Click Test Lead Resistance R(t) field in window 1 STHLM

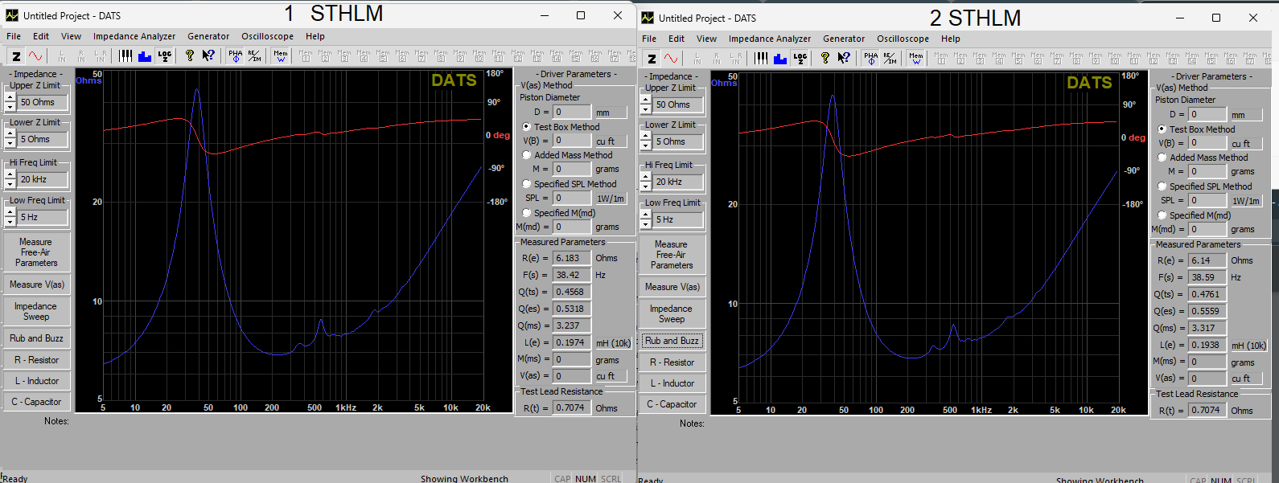[572, 407]
